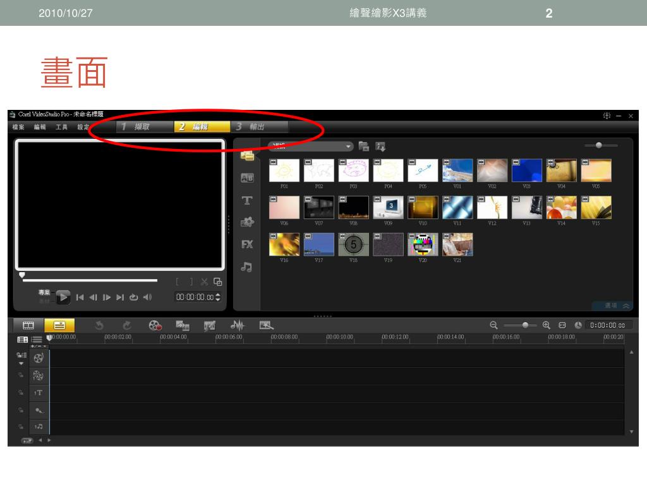Switch to step 2 編輯 tab
This screenshot has height=485, width=647.
pos(202,126)
